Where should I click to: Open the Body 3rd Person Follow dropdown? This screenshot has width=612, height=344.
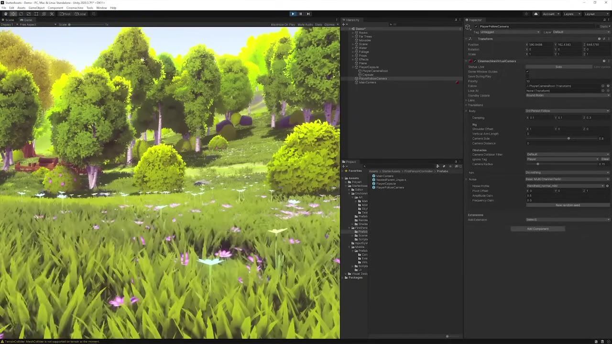pos(568,111)
